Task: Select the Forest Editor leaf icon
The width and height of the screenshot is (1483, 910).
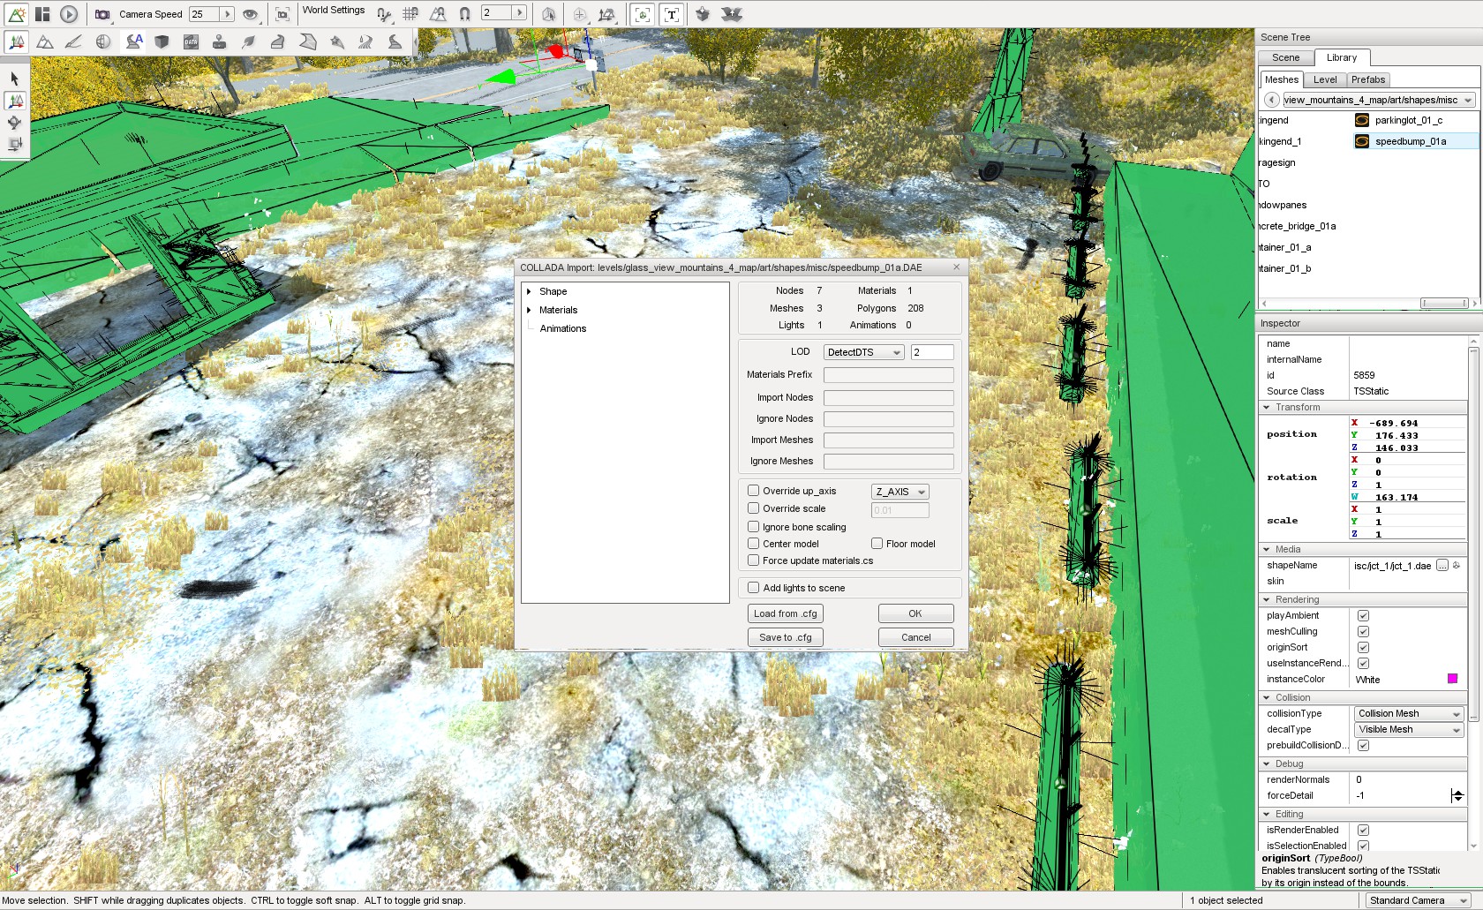Action: (x=249, y=41)
